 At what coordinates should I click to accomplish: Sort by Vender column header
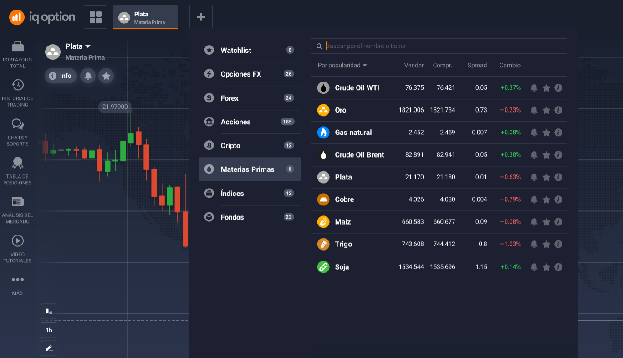414,65
